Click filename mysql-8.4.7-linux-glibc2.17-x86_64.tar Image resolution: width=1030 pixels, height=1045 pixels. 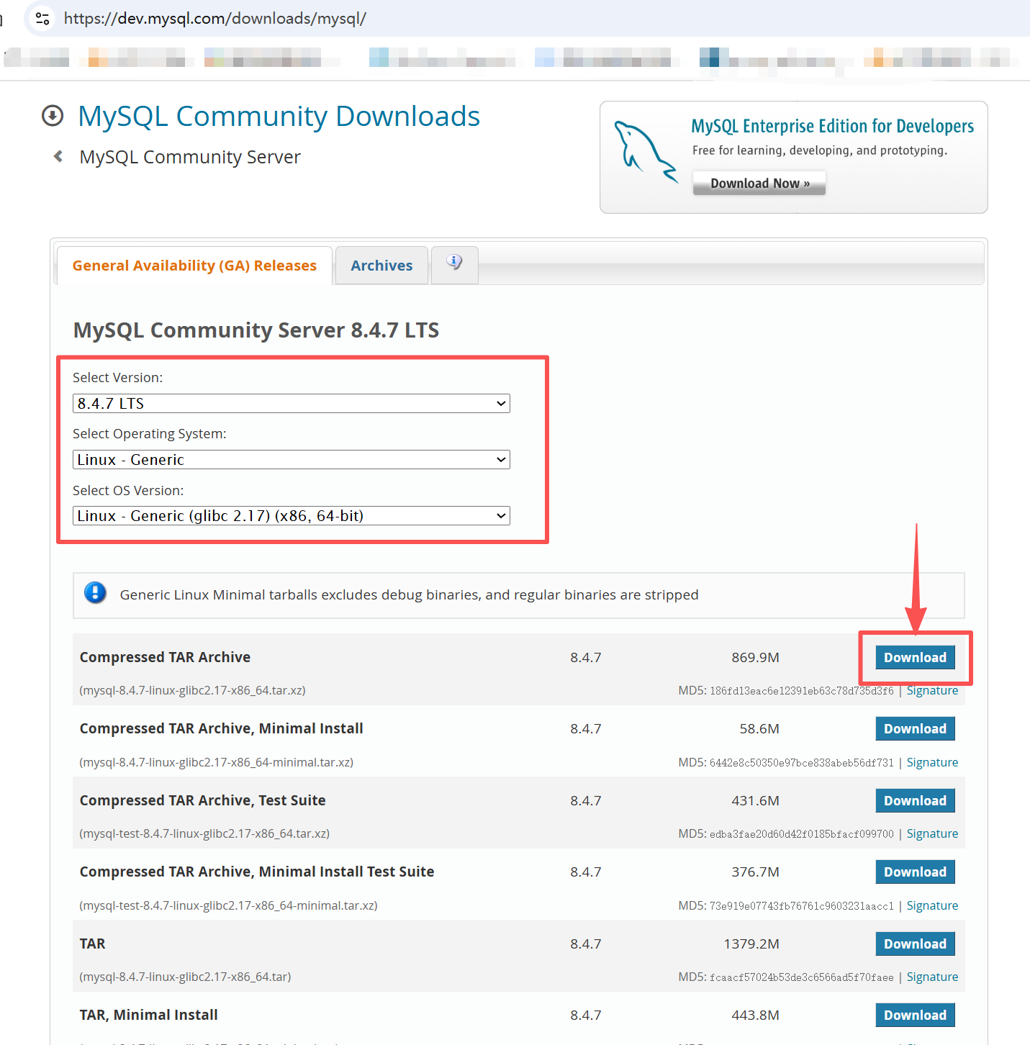point(185,977)
